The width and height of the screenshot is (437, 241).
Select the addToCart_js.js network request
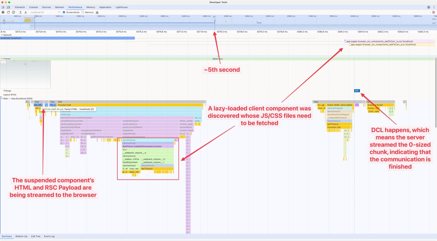pyautogui.click(x=392, y=44)
